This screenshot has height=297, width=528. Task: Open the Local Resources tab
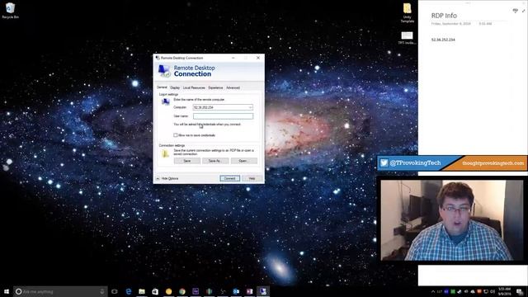(x=194, y=87)
